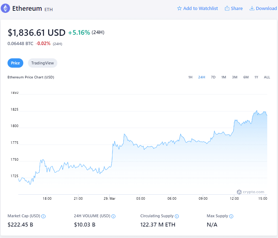Click the Max Supply label

tap(217, 216)
